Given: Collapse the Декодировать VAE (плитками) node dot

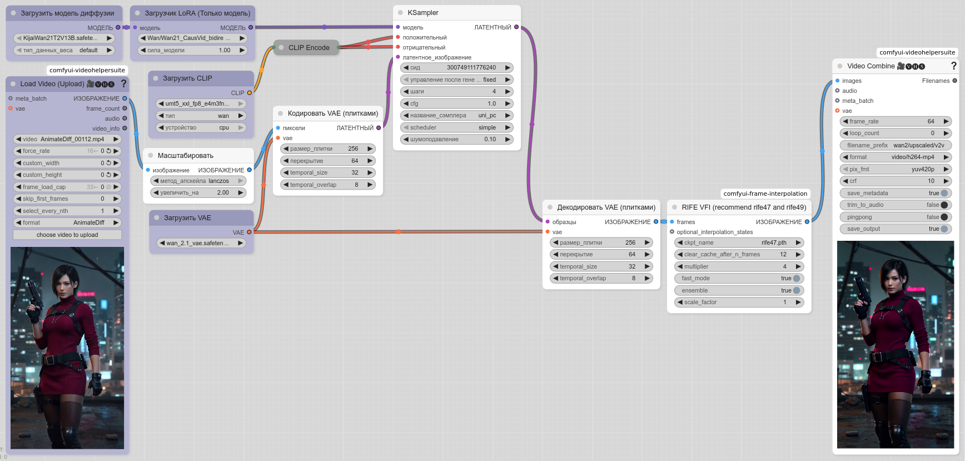Looking at the screenshot, I should tap(550, 207).
